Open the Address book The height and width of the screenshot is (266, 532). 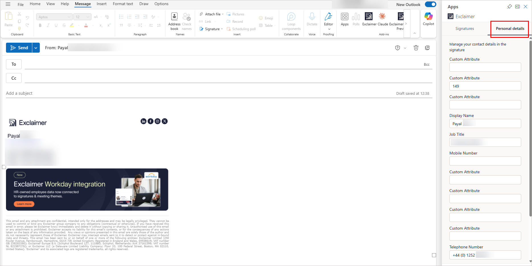(174, 21)
